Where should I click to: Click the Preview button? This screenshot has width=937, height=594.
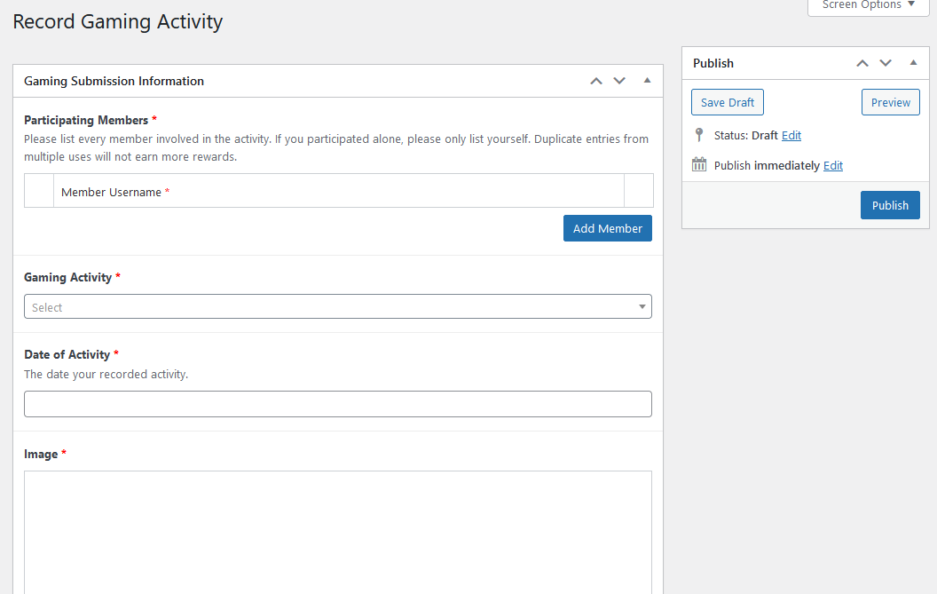(x=890, y=102)
